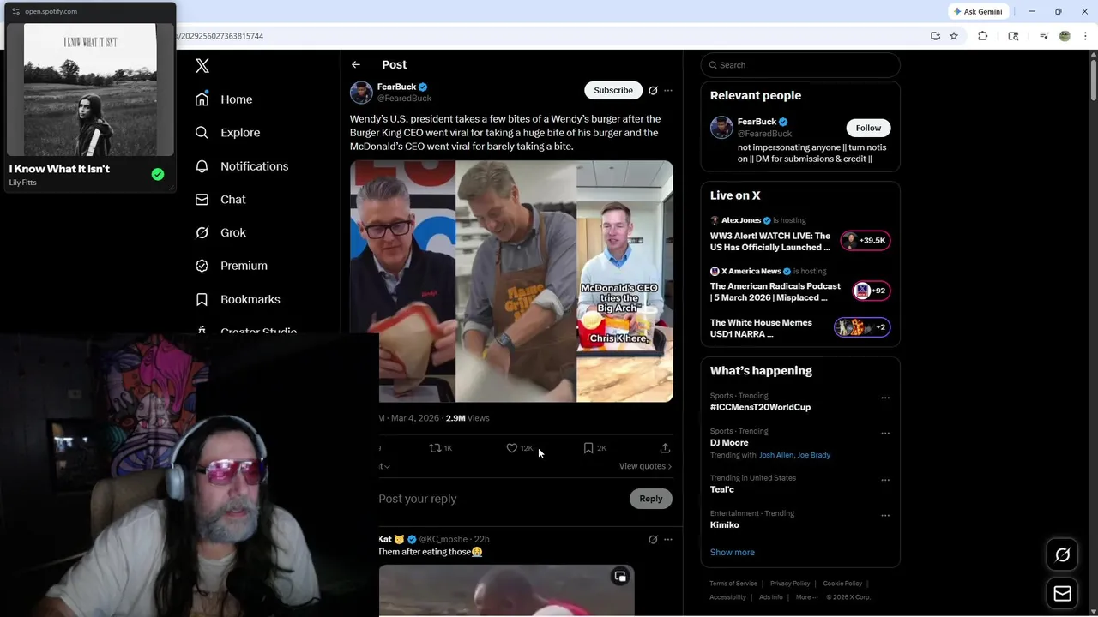Click the Chat envelope icon

202,199
